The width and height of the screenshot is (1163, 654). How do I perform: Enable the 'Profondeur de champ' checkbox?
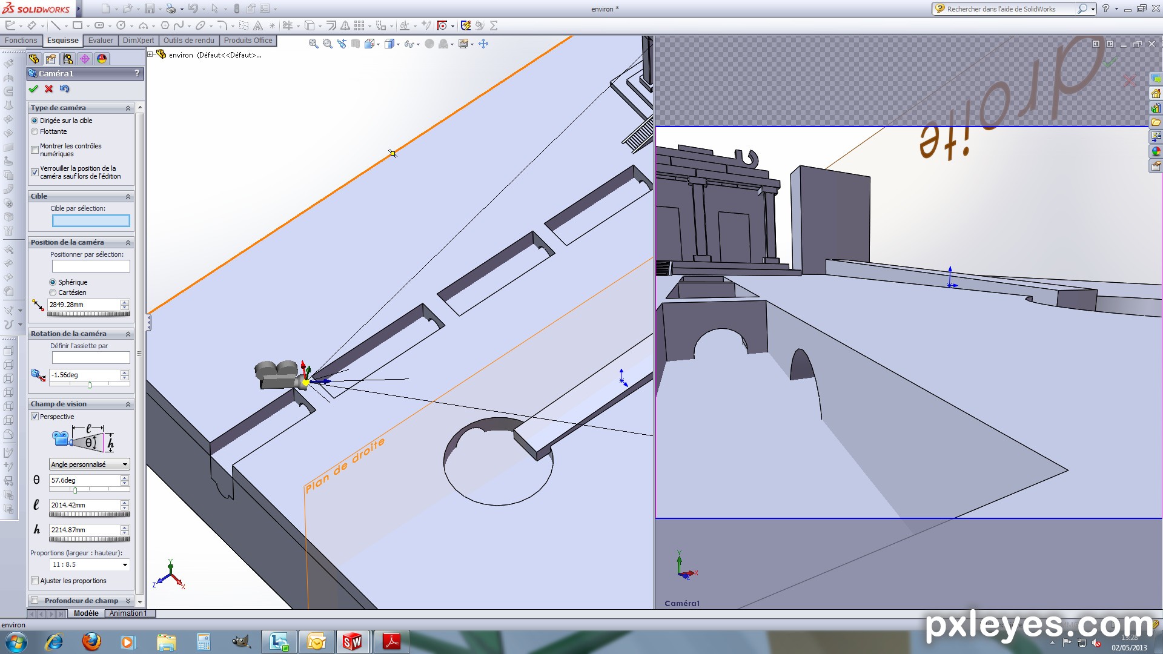coord(35,601)
